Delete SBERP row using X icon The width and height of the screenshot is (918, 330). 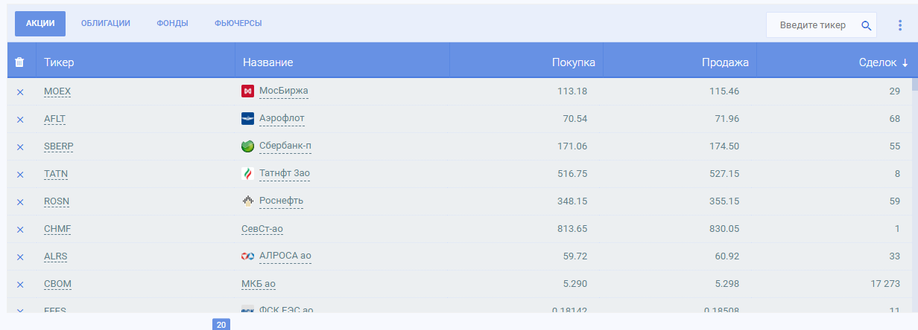pos(20,146)
